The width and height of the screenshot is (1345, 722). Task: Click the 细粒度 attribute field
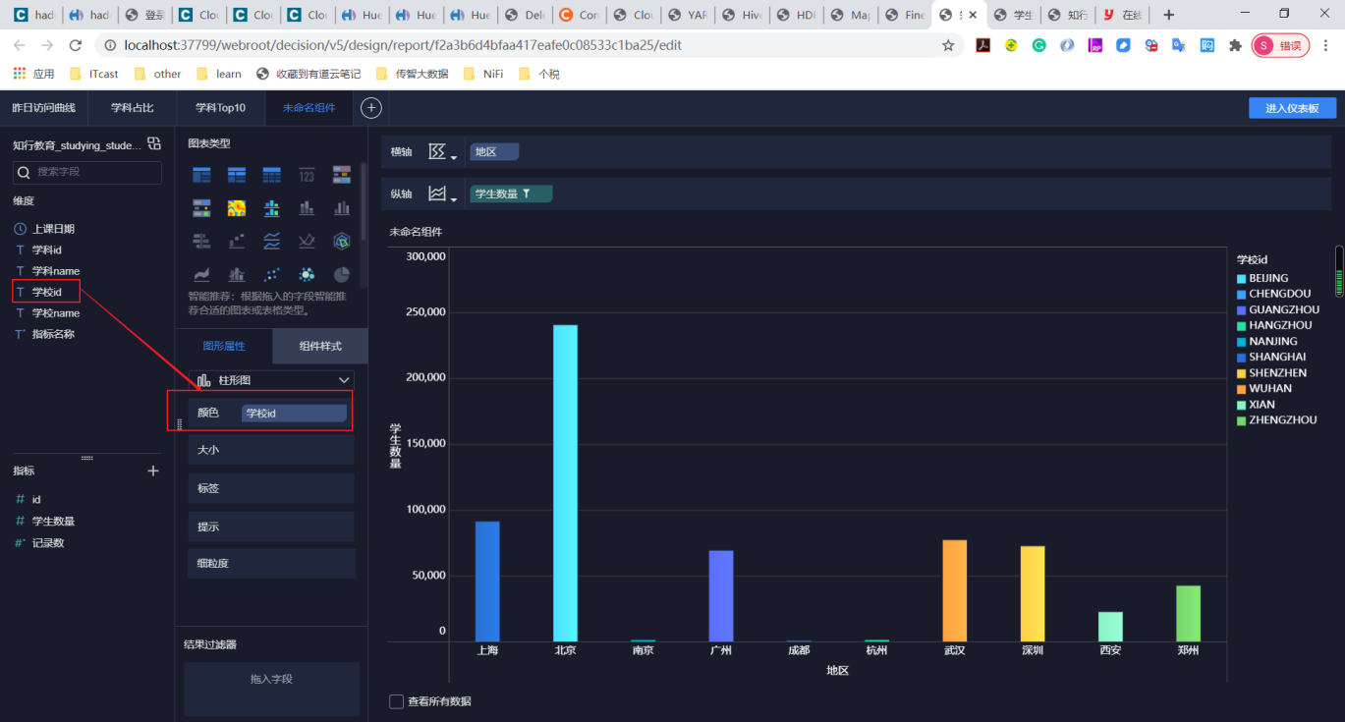271,564
